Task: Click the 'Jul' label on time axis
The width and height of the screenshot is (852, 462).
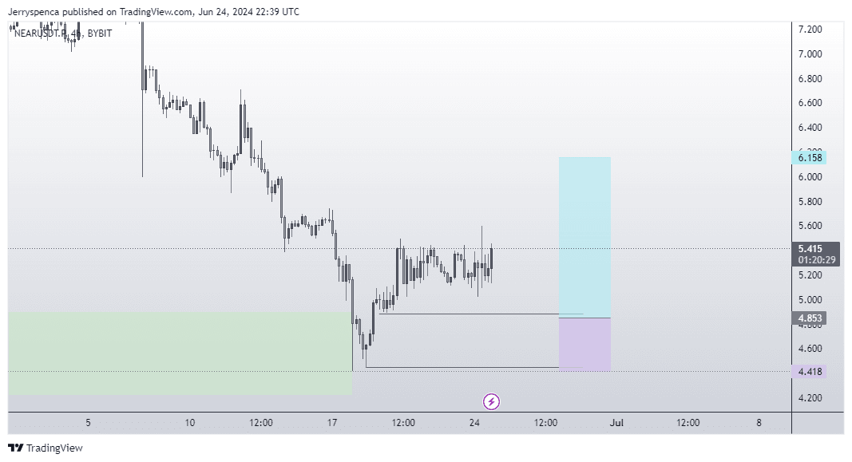Action: point(616,423)
